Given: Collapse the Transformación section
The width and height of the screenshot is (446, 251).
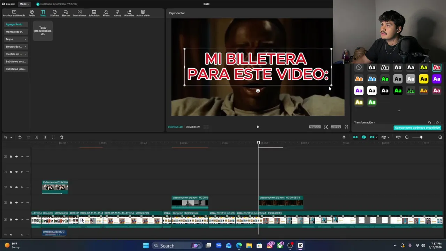Looking at the screenshot, I should pyautogui.click(x=375, y=123).
